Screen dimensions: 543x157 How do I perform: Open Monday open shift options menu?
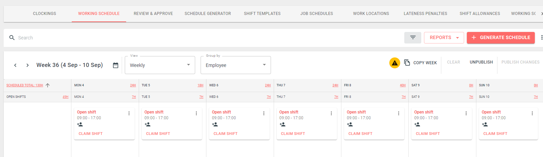click(129, 114)
